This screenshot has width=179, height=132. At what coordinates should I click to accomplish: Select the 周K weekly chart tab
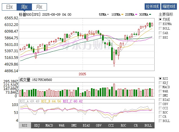pyautogui.click(x=24, y=7)
